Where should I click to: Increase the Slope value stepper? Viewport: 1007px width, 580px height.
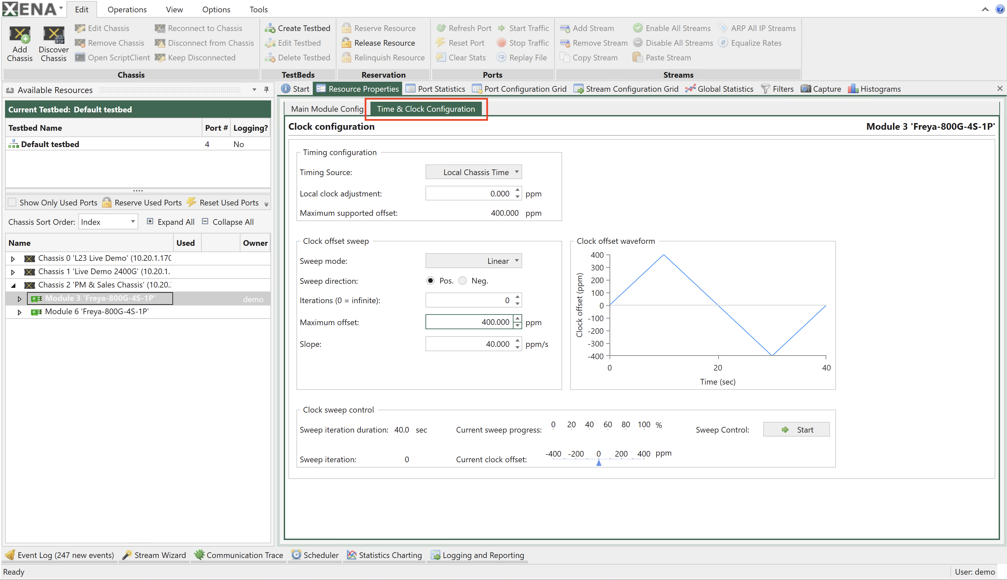click(x=517, y=340)
